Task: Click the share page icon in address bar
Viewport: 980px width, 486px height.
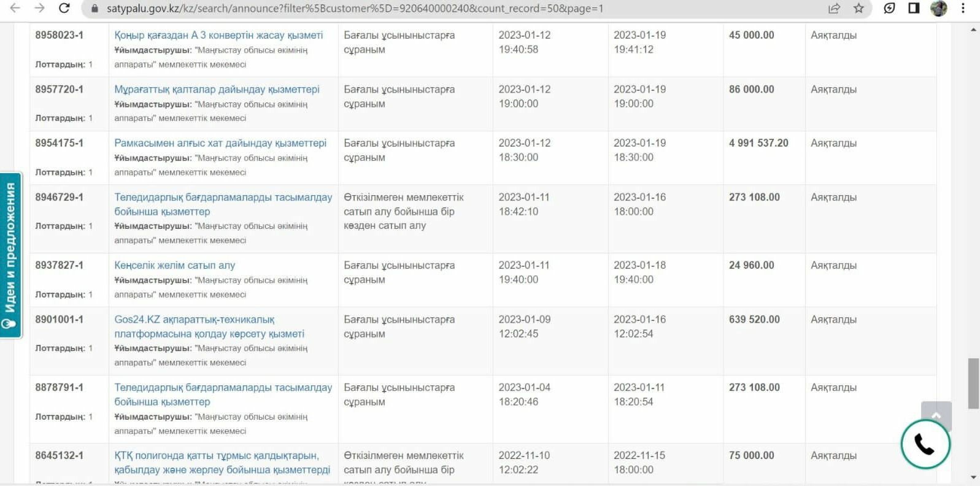Action: click(834, 9)
